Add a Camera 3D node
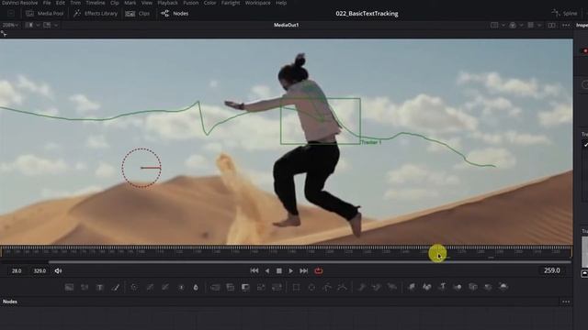The width and height of the screenshot is (588, 330). 472,287
